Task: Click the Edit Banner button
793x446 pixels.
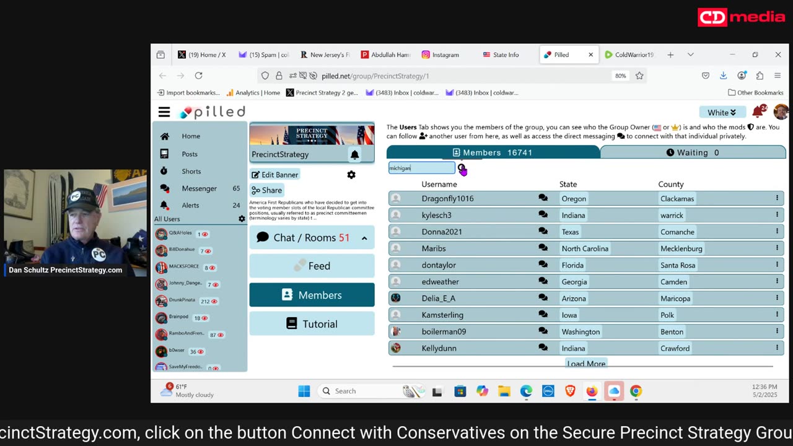Action: 275,175
